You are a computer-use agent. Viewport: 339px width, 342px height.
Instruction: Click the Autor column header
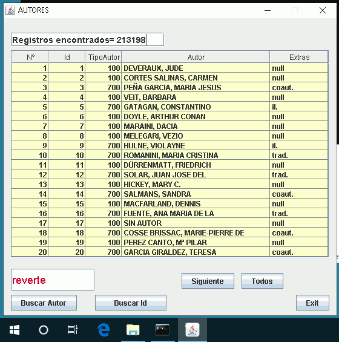pos(196,57)
